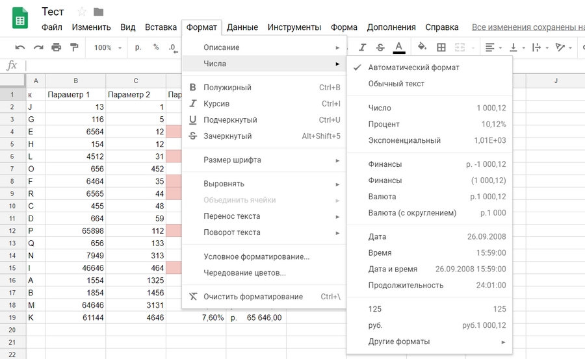Expand the Другие форматы submenu

[x=399, y=341]
